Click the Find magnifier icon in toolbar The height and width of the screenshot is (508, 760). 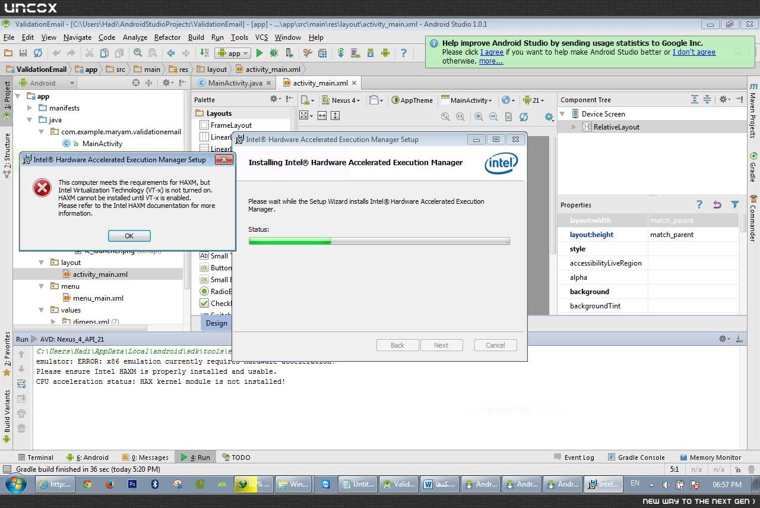[138, 53]
